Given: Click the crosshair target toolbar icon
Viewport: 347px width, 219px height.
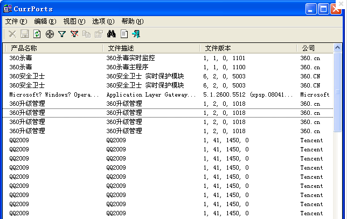Looking at the screenshot, I should (50, 34).
